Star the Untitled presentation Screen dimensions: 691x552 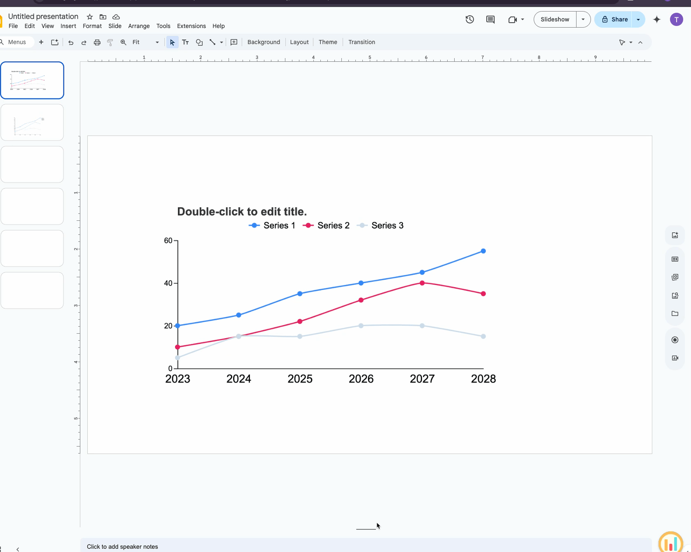(x=90, y=17)
